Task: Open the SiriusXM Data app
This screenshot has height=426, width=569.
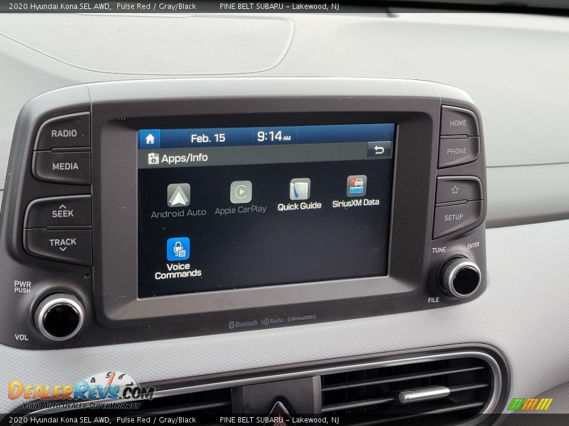Action: 356,191
